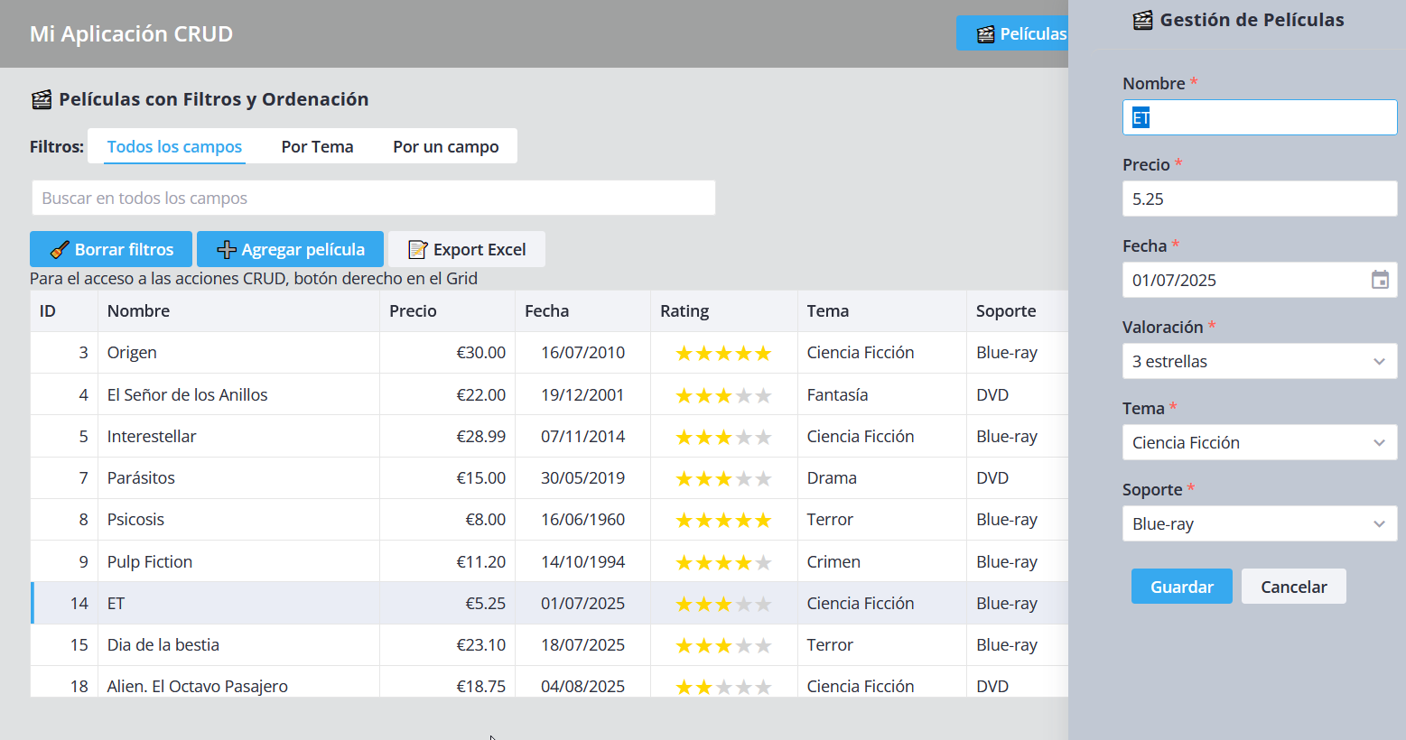Click the Drama theme cell
This screenshot has width=1406, height=740.
coord(881,477)
